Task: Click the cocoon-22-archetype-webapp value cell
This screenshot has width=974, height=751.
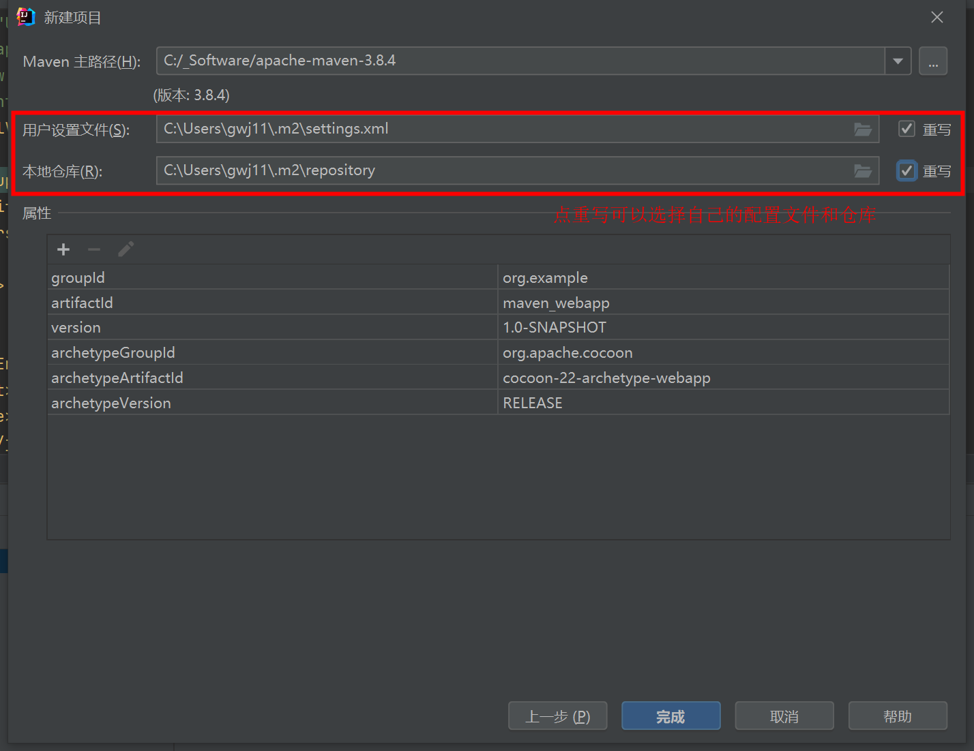Action: pos(724,378)
